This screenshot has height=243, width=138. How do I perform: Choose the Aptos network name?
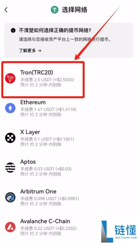28,162
